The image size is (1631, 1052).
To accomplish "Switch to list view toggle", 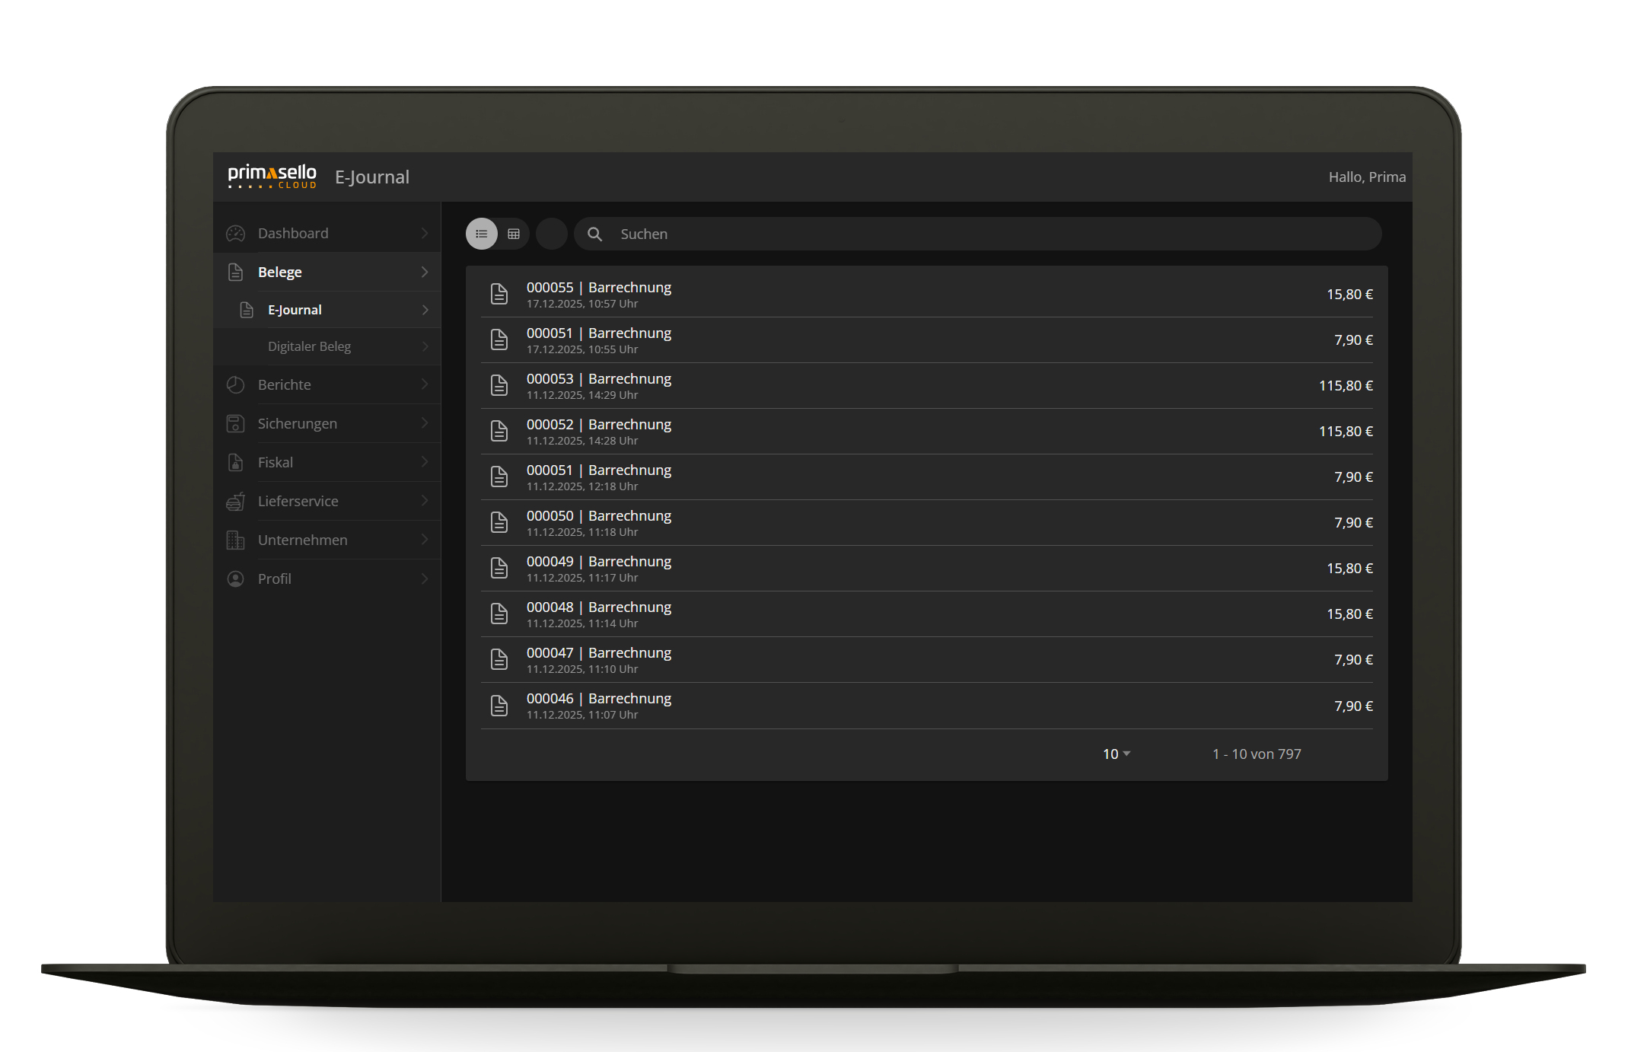I will pos(481,234).
